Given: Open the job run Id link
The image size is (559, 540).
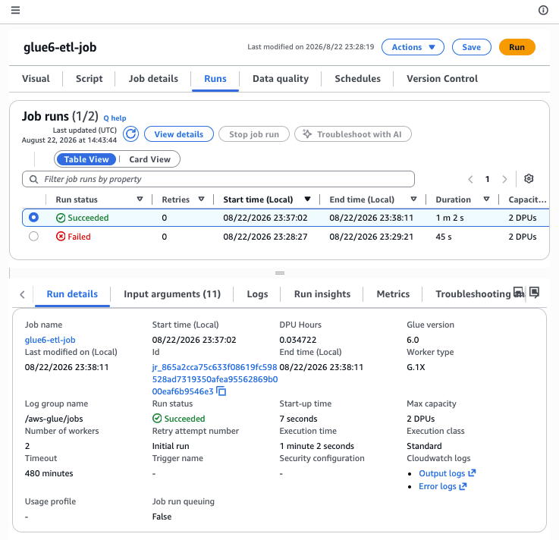Looking at the screenshot, I should (214, 379).
